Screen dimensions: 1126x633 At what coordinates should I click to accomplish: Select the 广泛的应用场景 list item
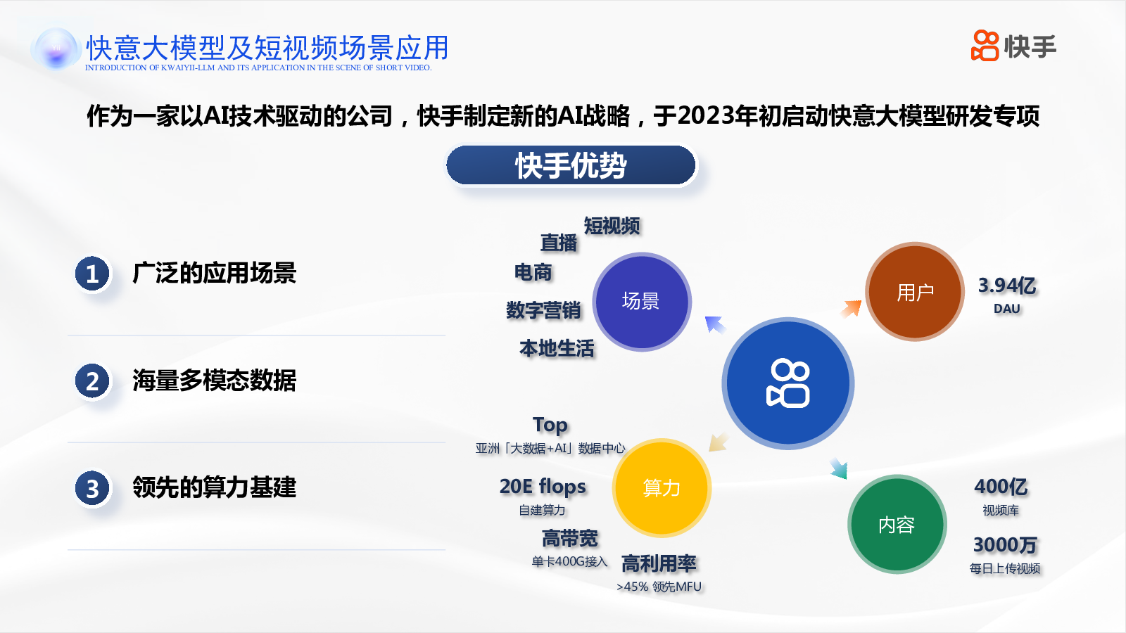pyautogui.click(x=214, y=274)
